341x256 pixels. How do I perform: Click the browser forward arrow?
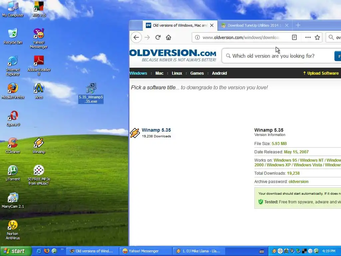(x=147, y=37)
